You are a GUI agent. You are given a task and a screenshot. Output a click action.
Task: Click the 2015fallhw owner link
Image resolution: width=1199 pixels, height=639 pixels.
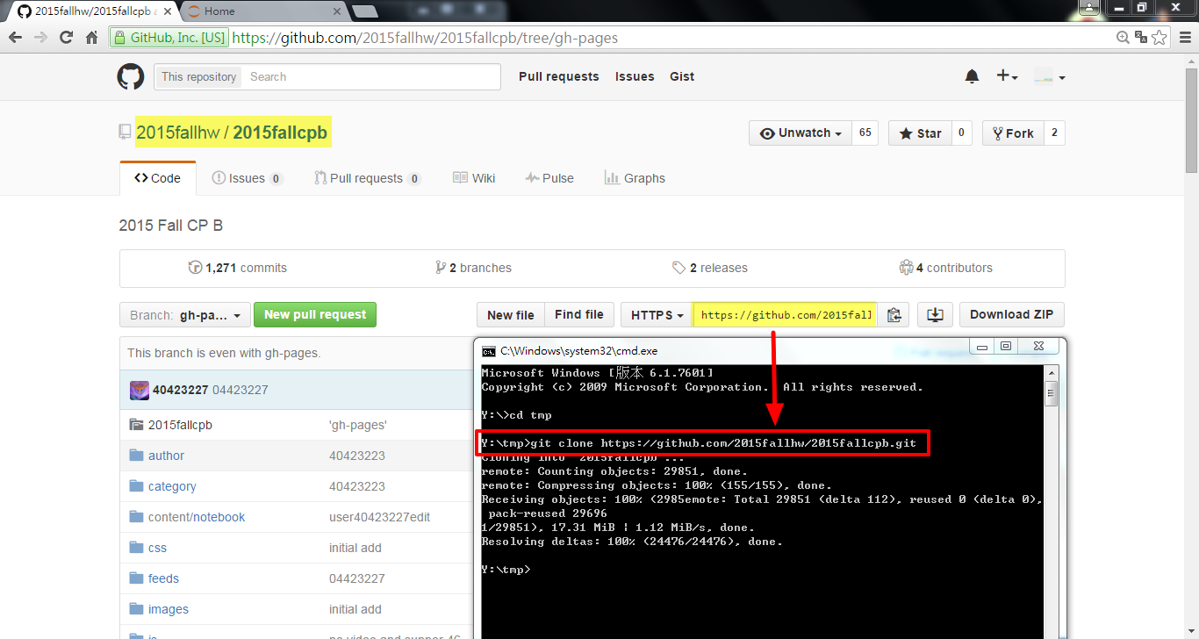[177, 133]
